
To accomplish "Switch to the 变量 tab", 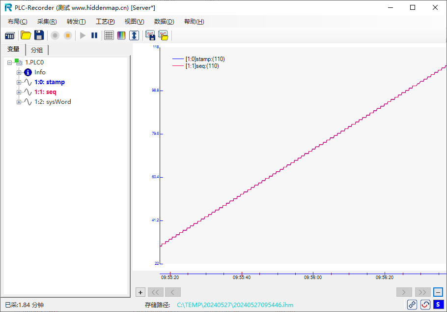I will click(13, 49).
